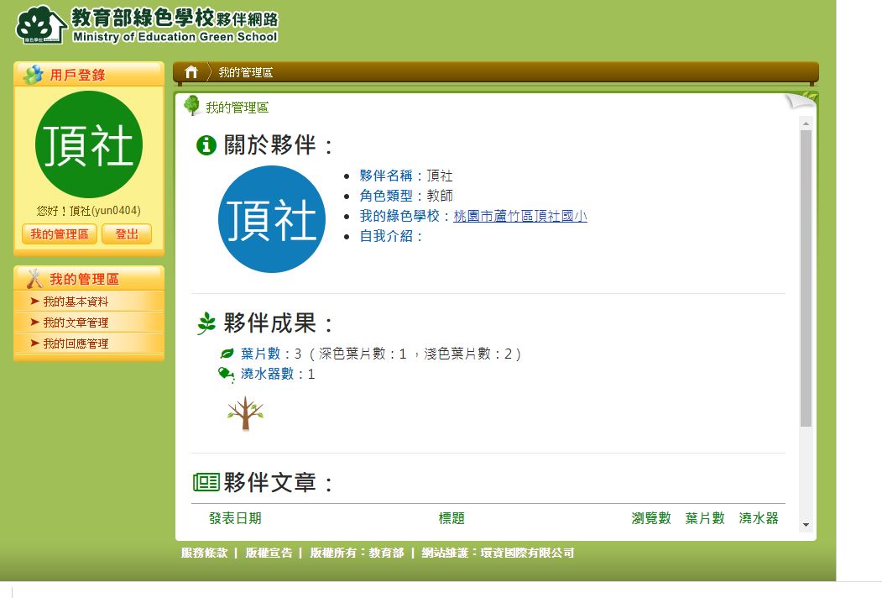Click the scrollbar up arrow
This screenshot has width=882, height=598.
pos(806,123)
